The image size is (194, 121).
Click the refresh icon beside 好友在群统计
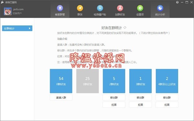125,27
